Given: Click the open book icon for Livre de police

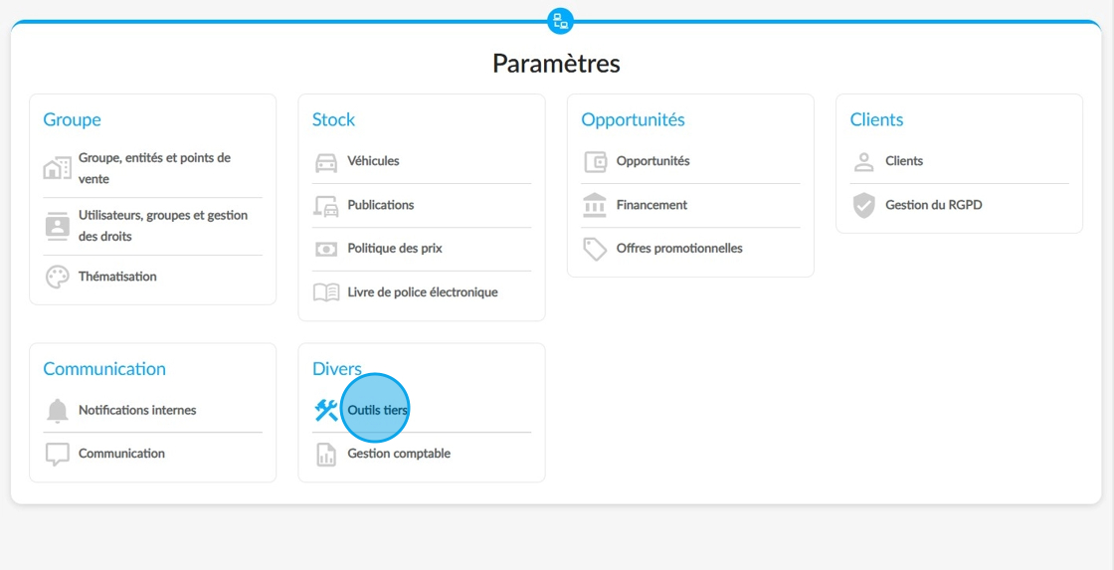Looking at the screenshot, I should coord(326,292).
